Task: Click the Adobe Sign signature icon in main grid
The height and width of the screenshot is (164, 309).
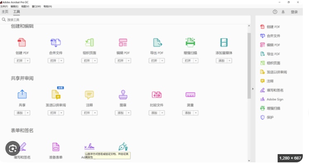Action: click(89, 146)
